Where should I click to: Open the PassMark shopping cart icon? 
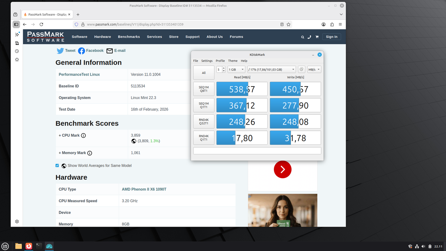(317, 37)
